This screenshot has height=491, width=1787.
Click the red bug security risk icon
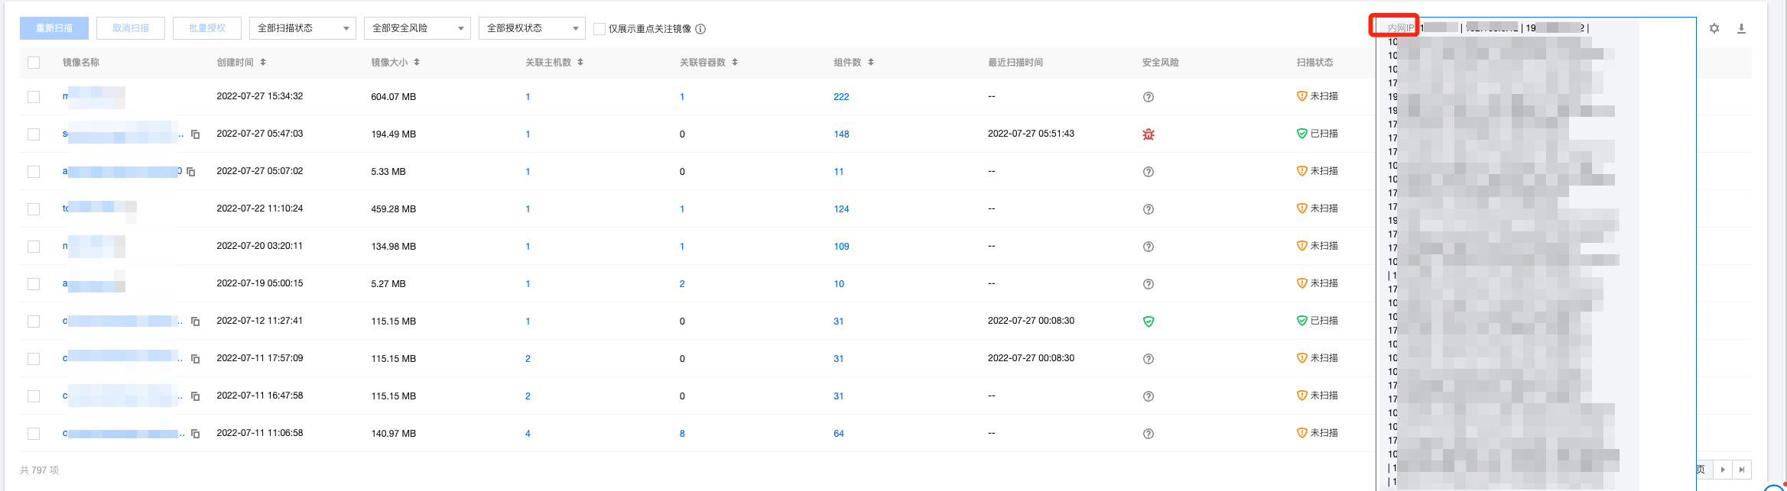[1148, 134]
